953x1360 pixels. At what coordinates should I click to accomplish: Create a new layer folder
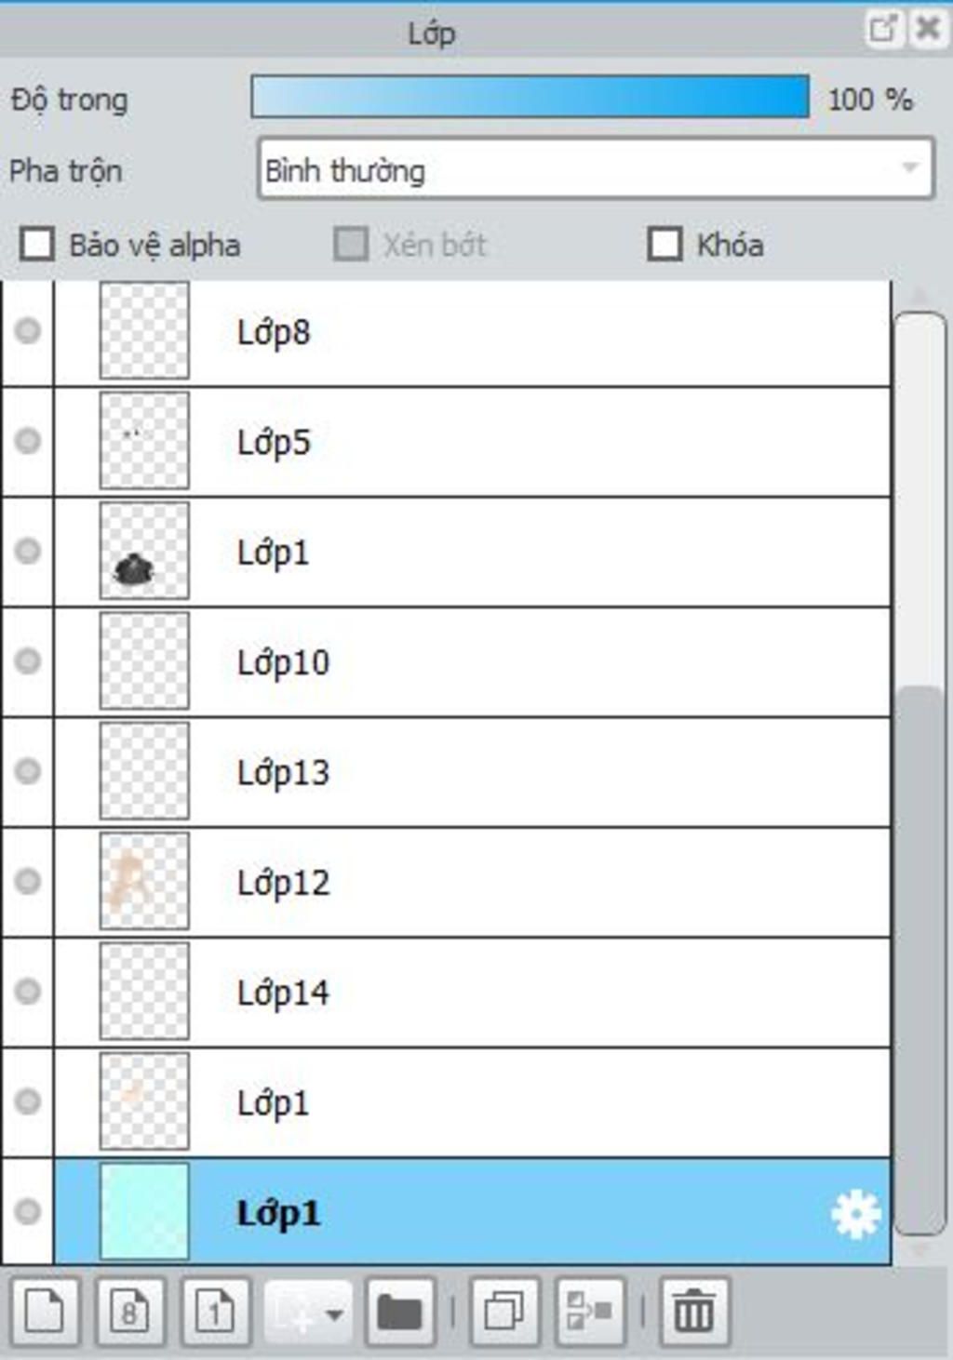coord(400,1313)
